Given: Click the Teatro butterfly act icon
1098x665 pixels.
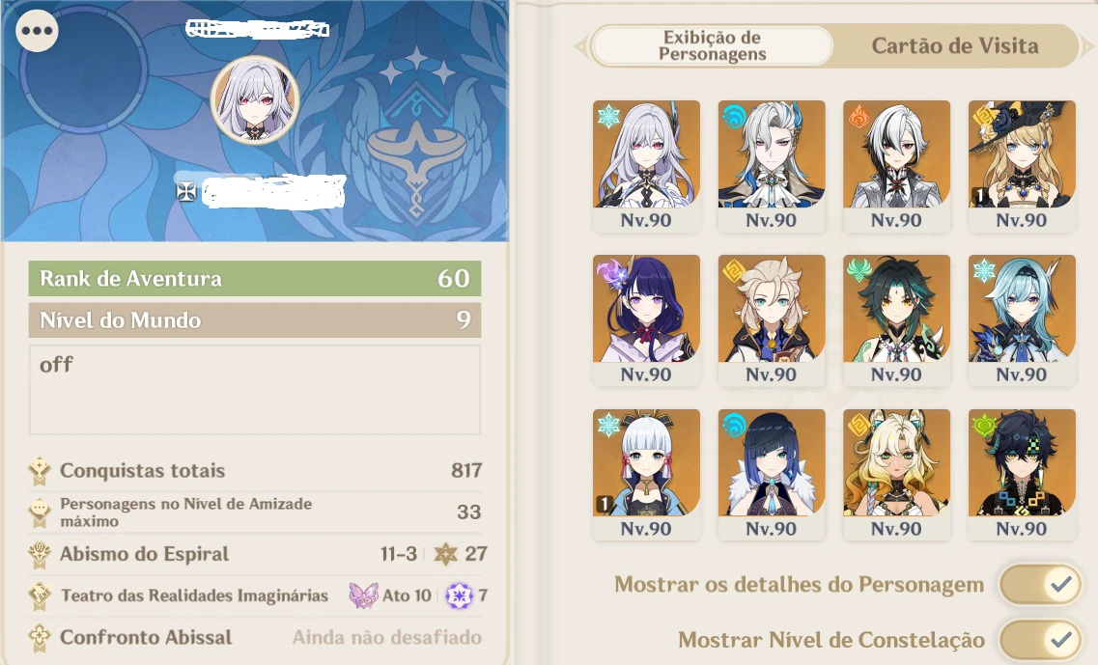Looking at the screenshot, I should (363, 595).
